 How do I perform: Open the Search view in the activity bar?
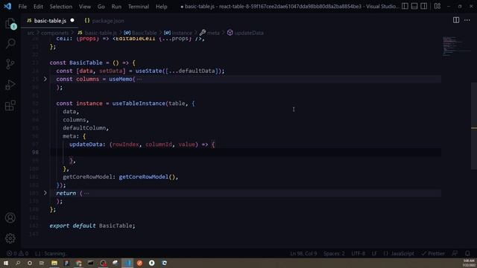[x=10, y=43]
